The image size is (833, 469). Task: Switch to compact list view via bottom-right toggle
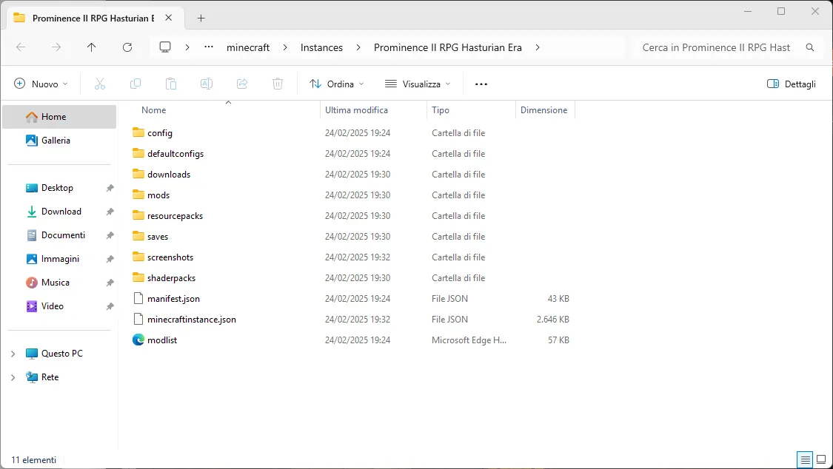tap(805, 459)
